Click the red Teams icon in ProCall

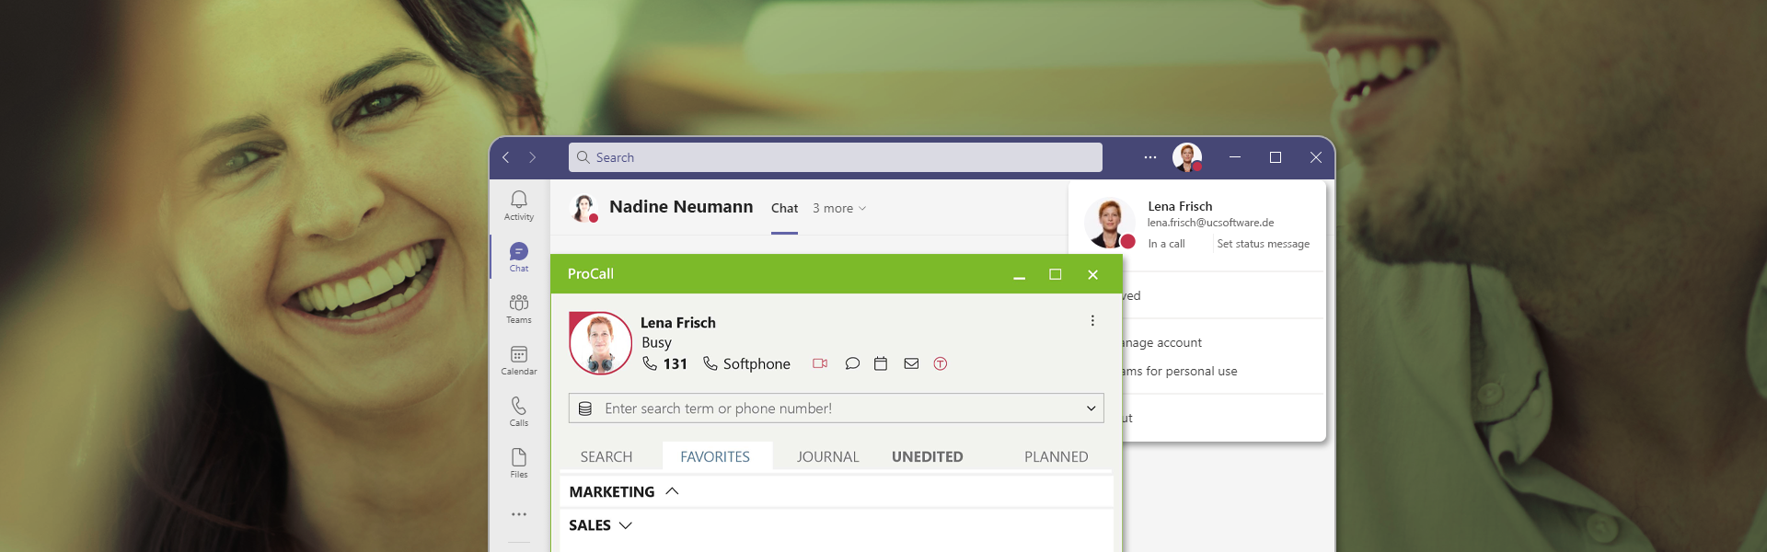pyautogui.click(x=941, y=363)
